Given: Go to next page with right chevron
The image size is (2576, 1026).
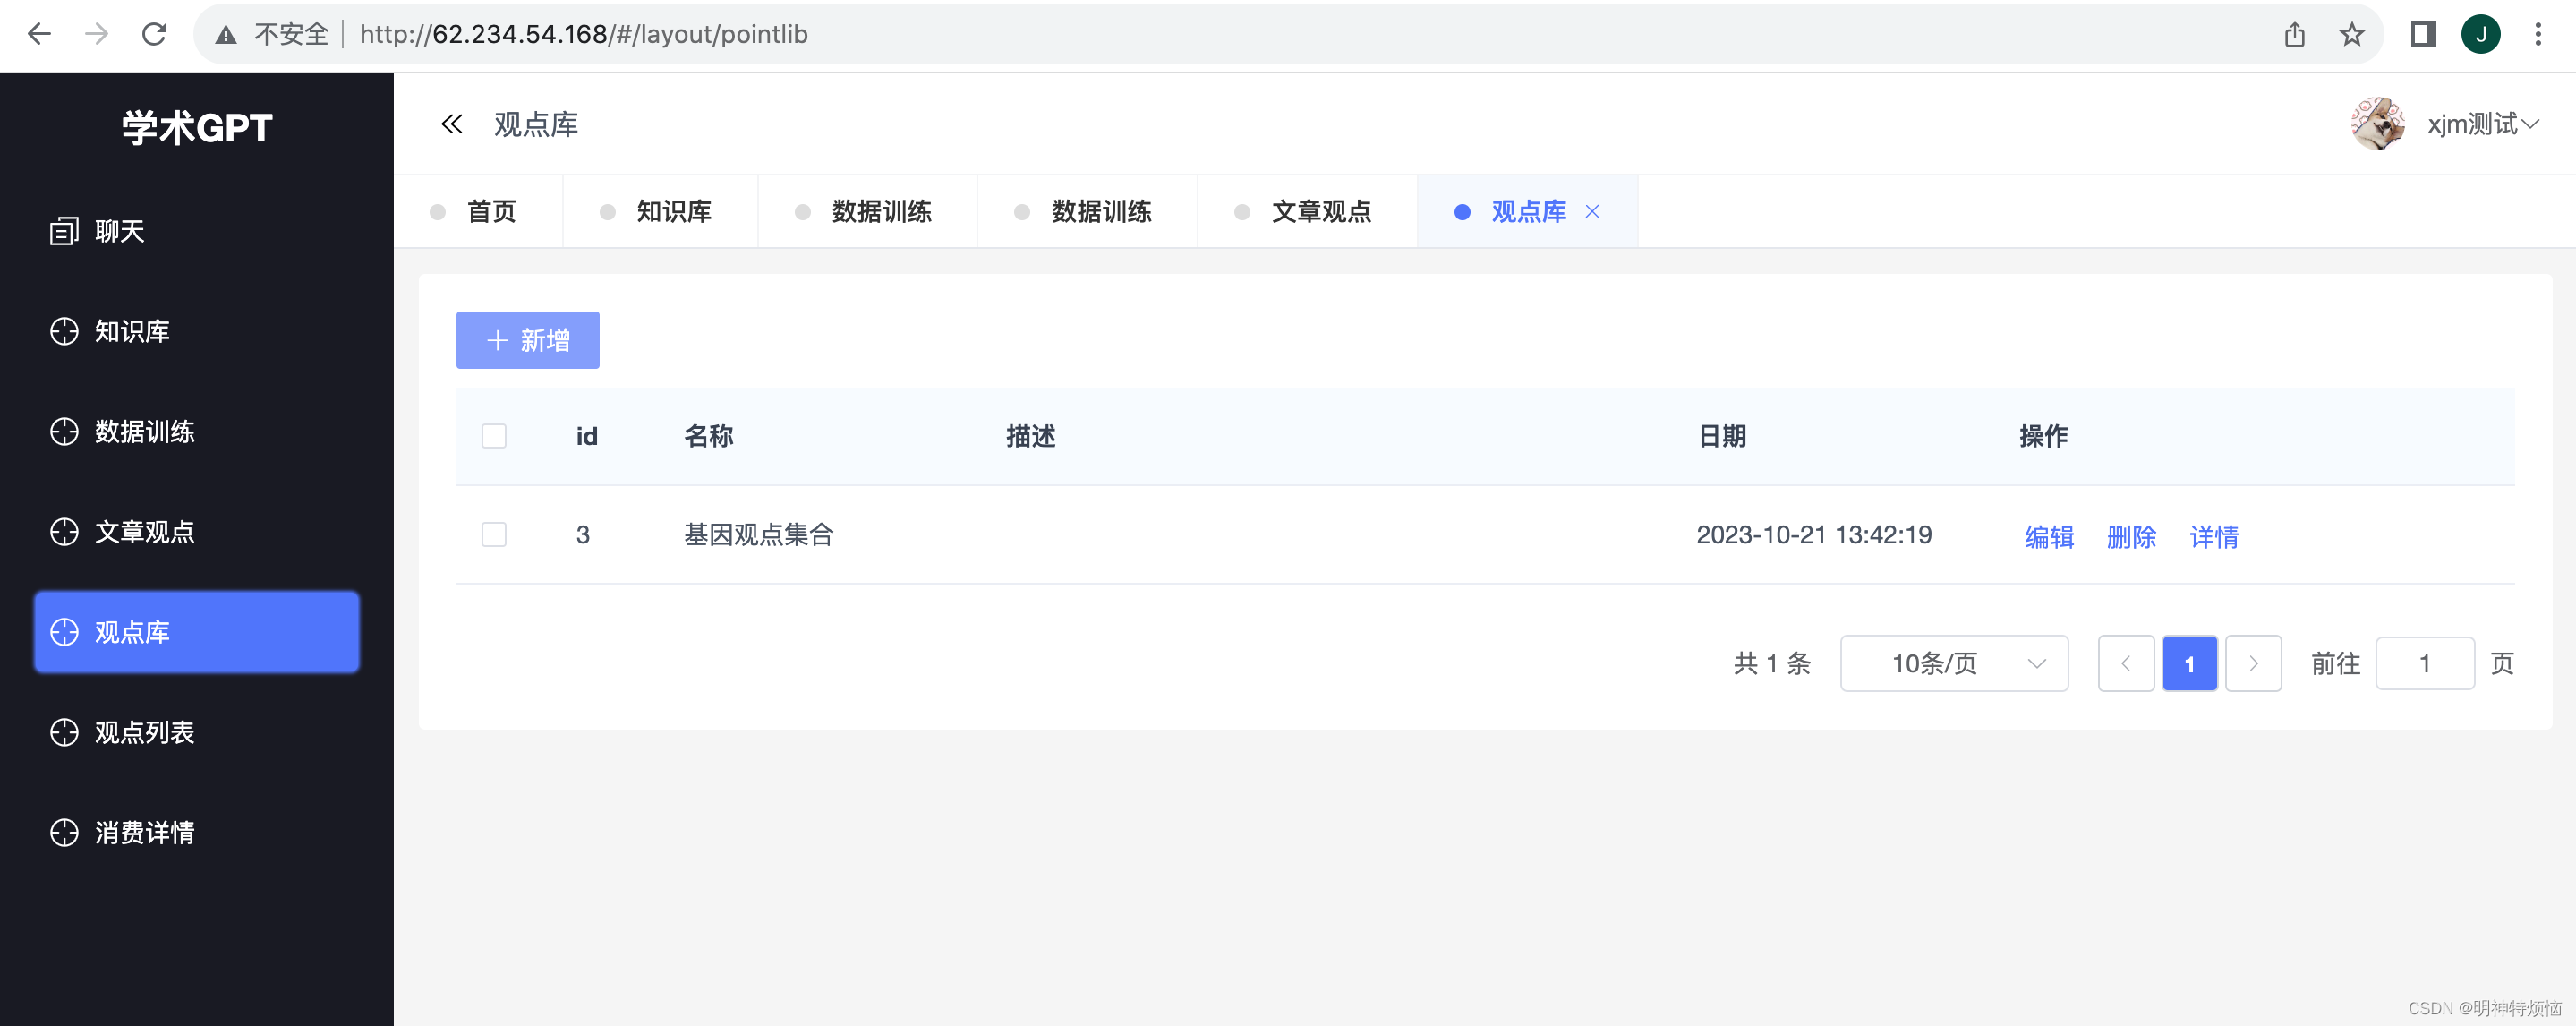Looking at the screenshot, I should coord(2253,663).
